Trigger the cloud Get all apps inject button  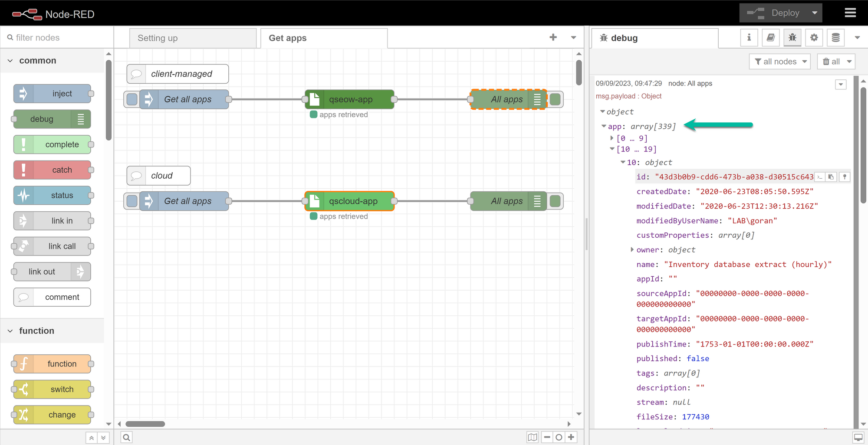tap(132, 201)
